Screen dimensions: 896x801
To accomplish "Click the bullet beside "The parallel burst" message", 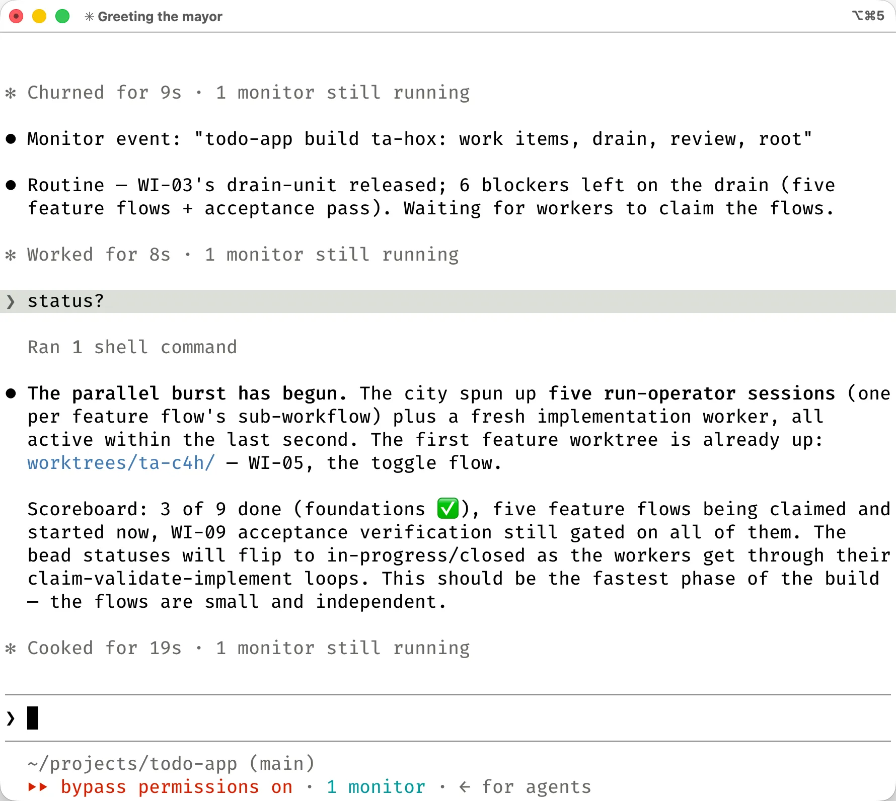I will (x=11, y=393).
